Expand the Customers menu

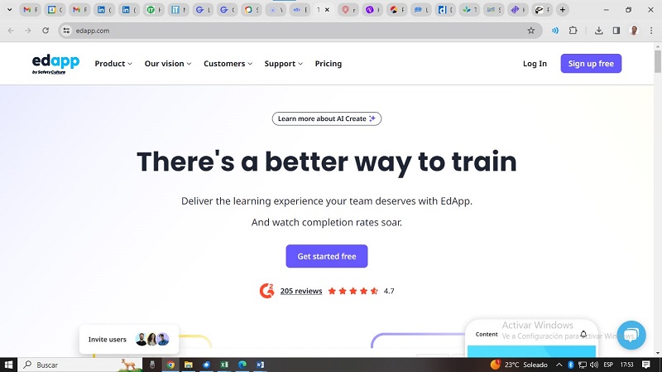pos(228,64)
